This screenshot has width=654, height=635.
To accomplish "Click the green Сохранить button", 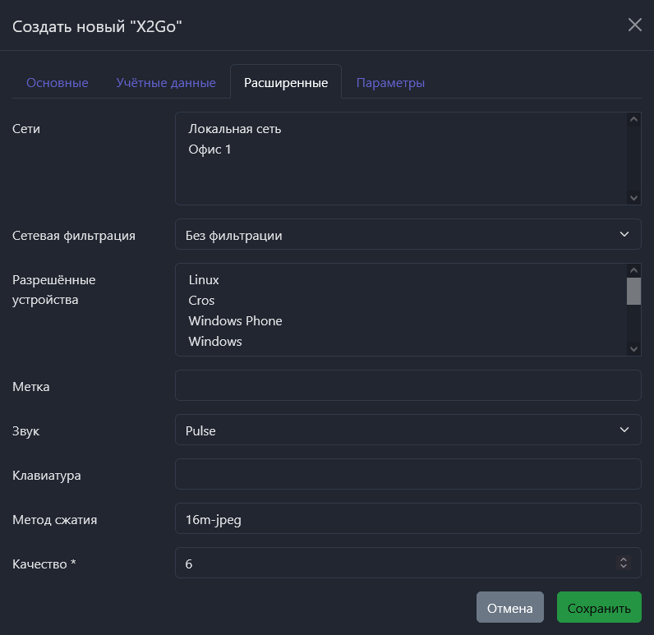I will pos(599,608).
